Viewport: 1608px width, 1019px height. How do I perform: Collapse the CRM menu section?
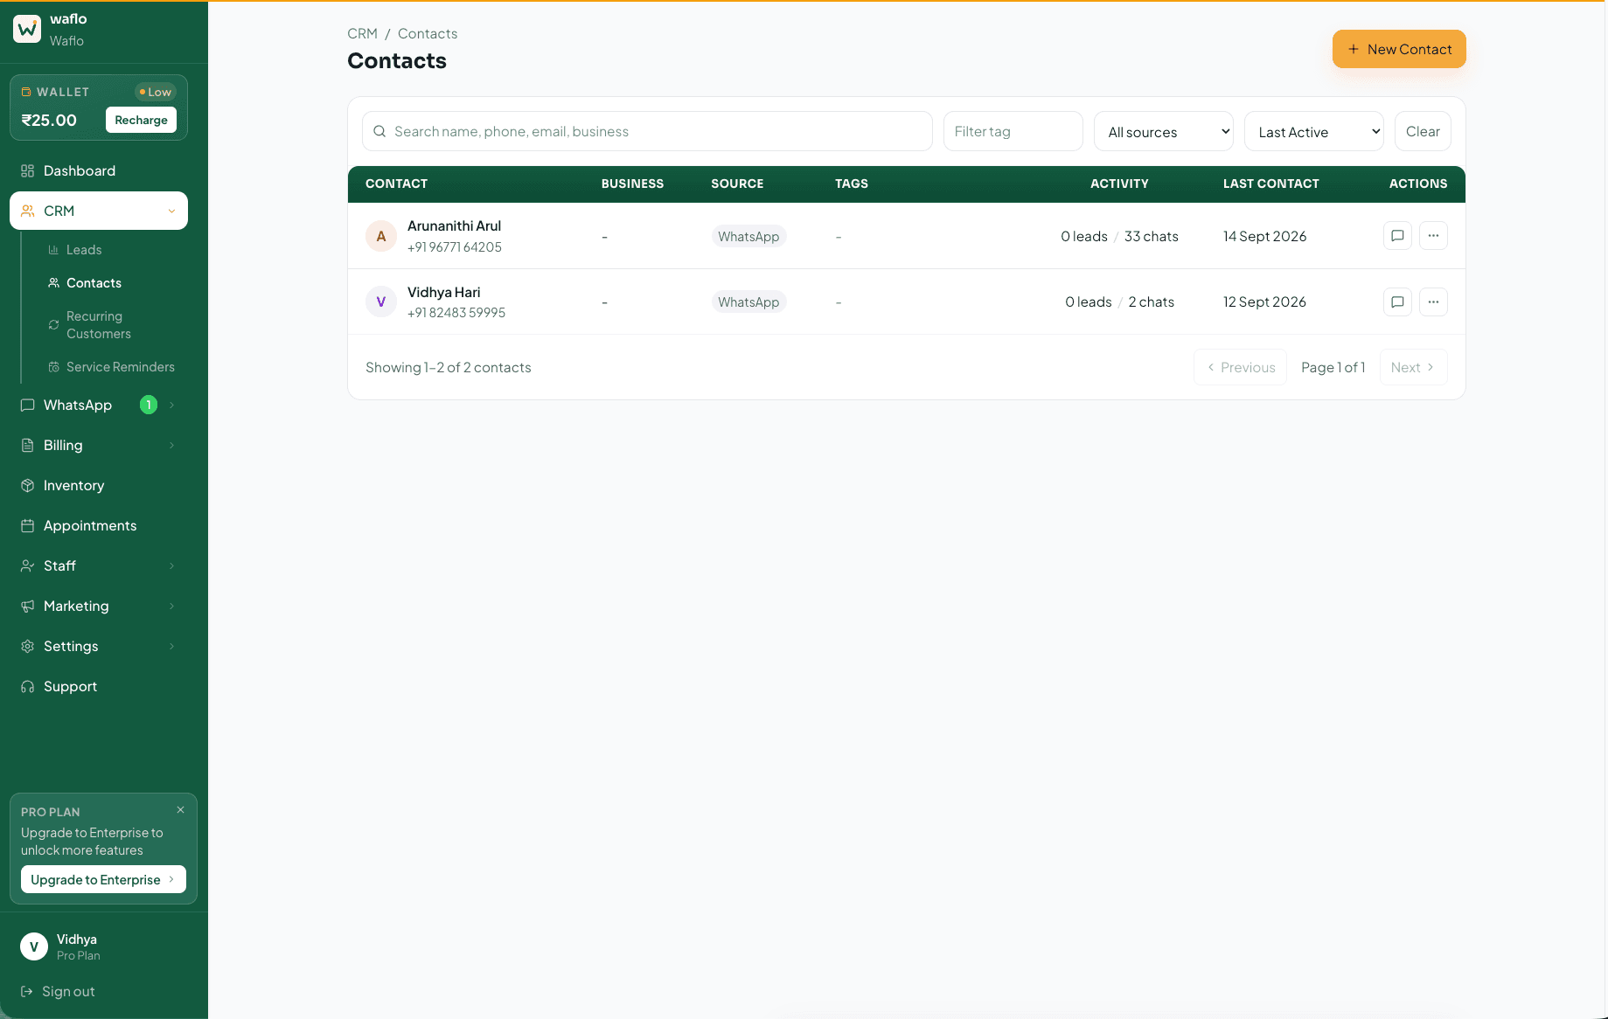click(x=99, y=211)
